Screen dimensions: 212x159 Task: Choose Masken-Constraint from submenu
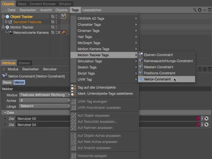pos(167,67)
